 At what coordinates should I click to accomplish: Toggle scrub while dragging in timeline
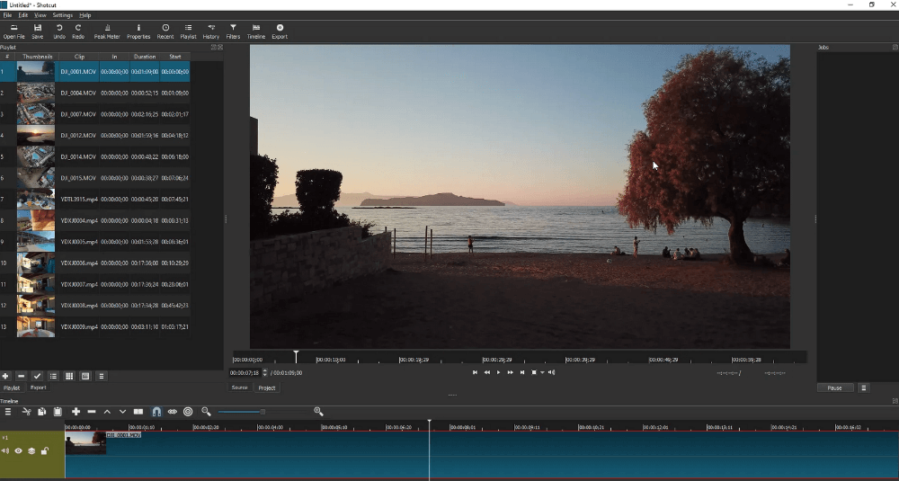(x=172, y=412)
